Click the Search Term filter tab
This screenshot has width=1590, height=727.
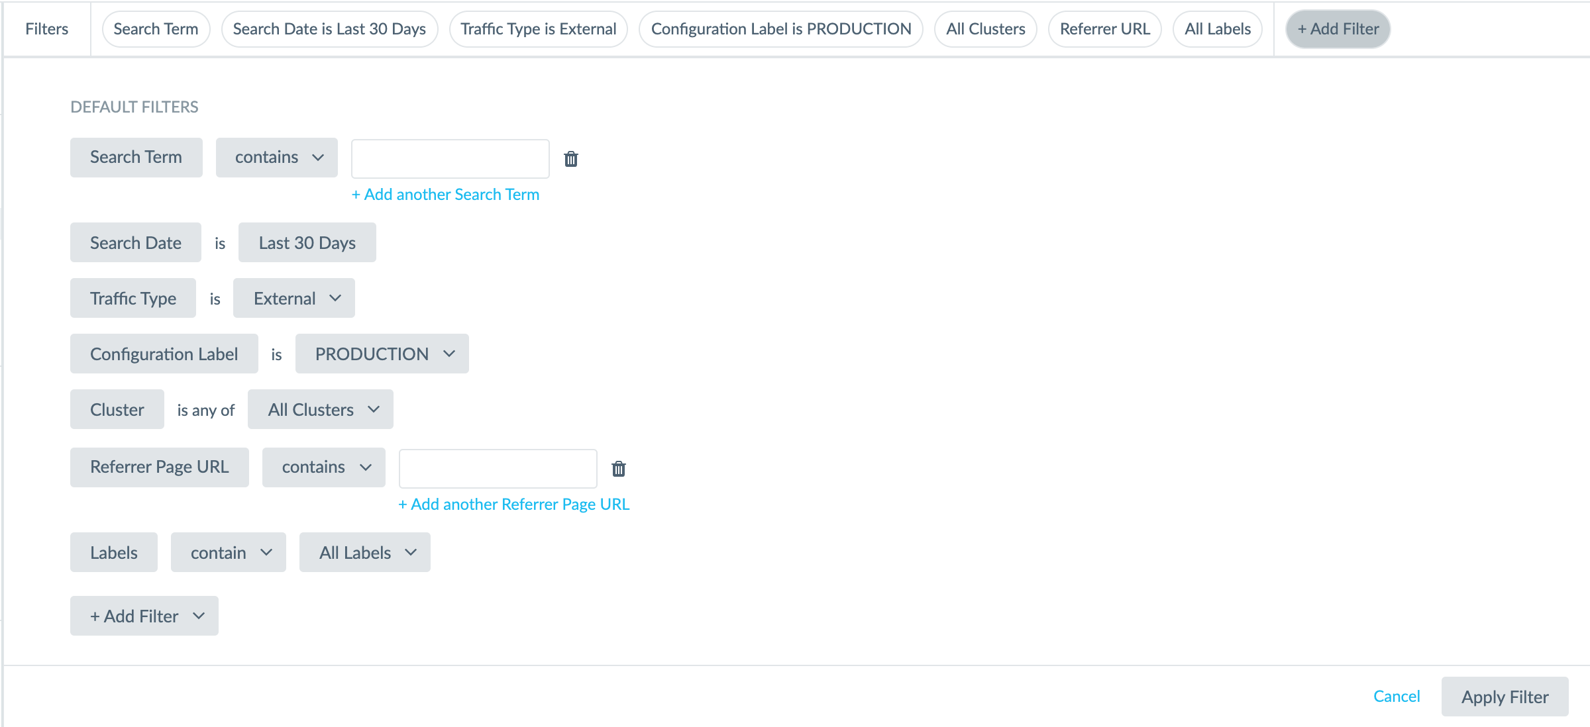coord(155,27)
